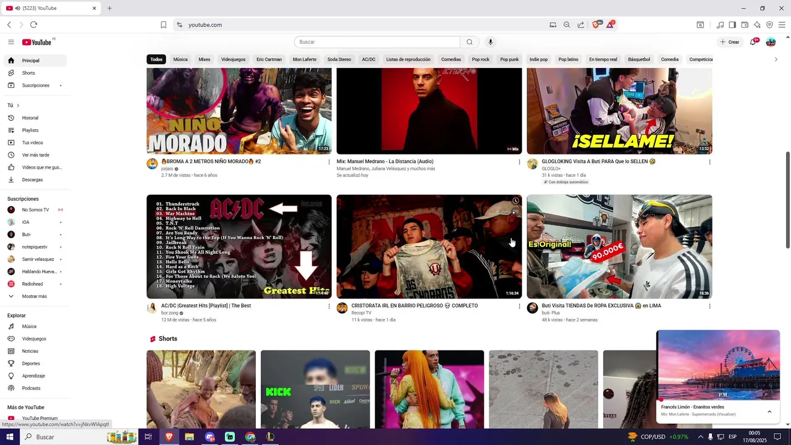
Task: Open the No Somos TV subscription
Action: [x=34, y=210]
